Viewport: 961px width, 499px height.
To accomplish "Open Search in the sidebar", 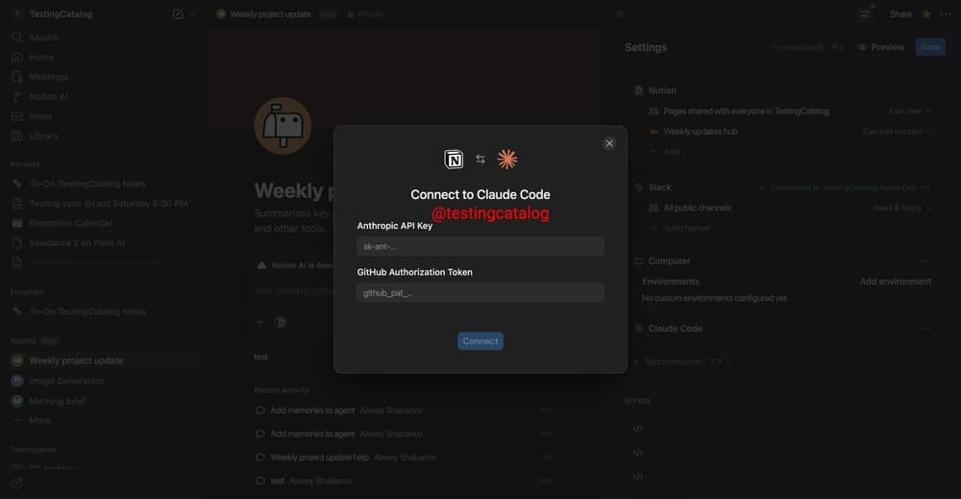I will (x=43, y=37).
